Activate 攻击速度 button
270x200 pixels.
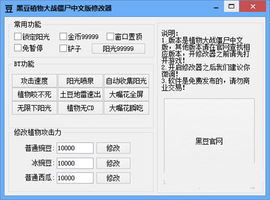(35, 81)
